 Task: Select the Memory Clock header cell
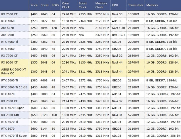pos(101,5)
